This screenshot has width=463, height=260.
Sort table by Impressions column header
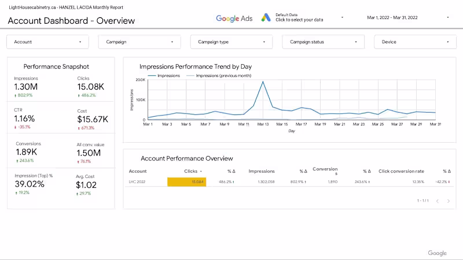click(x=261, y=172)
